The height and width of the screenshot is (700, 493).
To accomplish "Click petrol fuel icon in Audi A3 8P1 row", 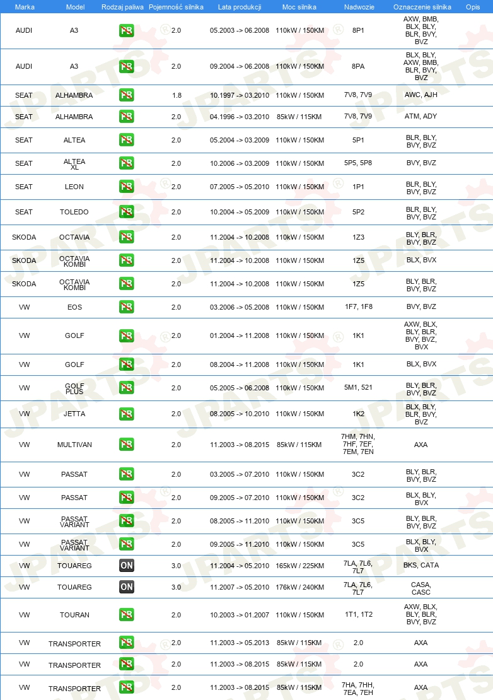I will click(x=127, y=30).
